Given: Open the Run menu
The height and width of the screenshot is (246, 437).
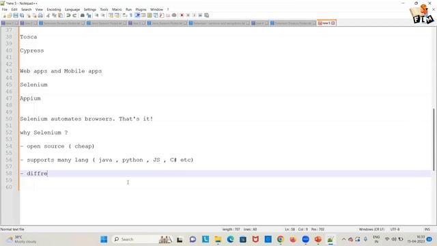Looking at the screenshot, I should click(128, 10).
